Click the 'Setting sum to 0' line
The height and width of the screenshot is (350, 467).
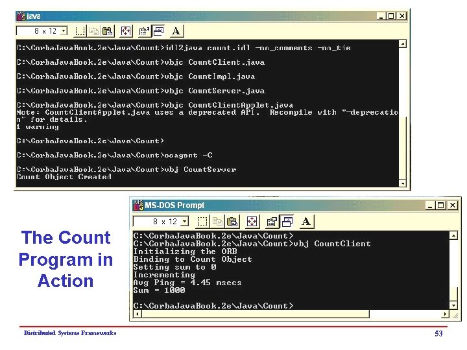tap(175, 267)
